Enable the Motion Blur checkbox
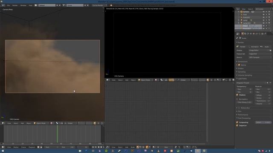This screenshot has width=273, height=153. tap(239, 108)
